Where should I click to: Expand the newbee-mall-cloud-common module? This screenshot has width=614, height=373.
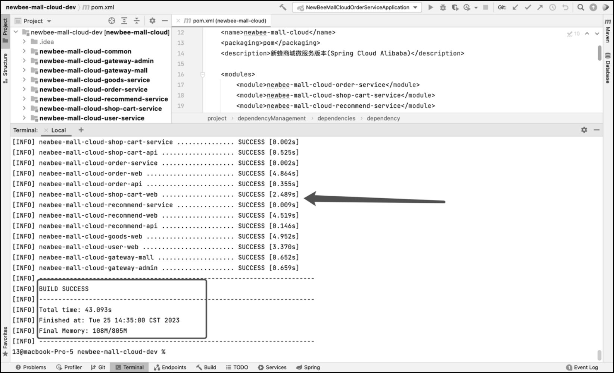[x=24, y=51]
